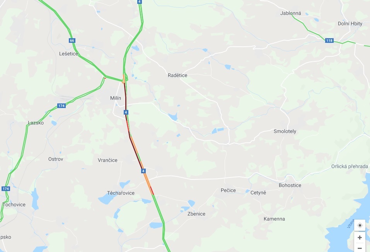The height and width of the screenshot is (252, 370).
Task: Click the route 4 shield beside Milín
Action: click(126, 112)
